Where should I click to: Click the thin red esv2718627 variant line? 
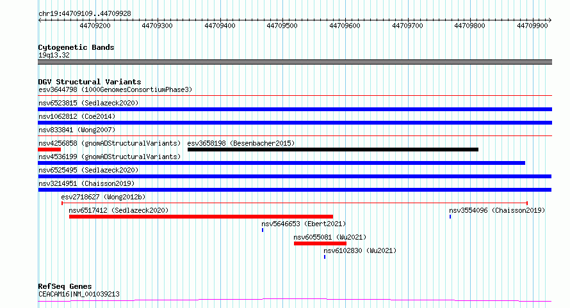coord(295,203)
